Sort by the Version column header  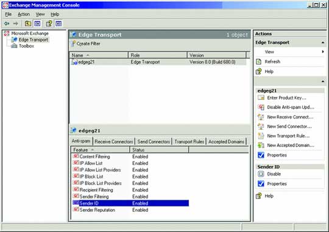[x=216, y=55]
